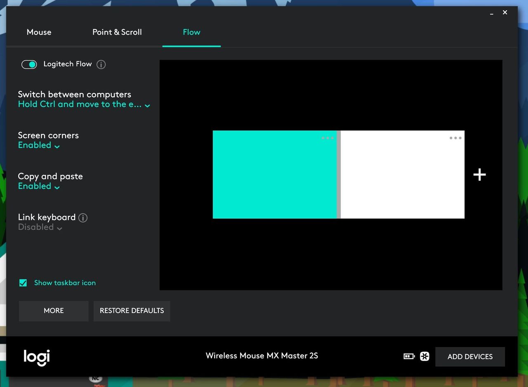528x387 pixels.
Task: Click the ADD DEVICES button
Action: pyautogui.click(x=470, y=356)
